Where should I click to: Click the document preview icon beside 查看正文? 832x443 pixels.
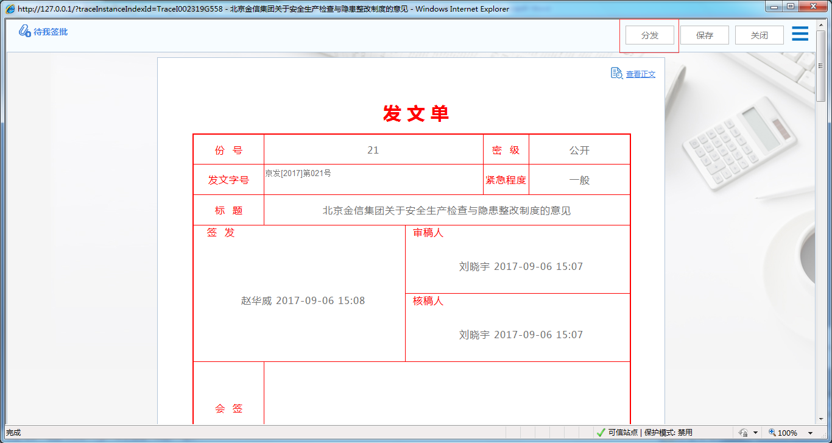(615, 73)
